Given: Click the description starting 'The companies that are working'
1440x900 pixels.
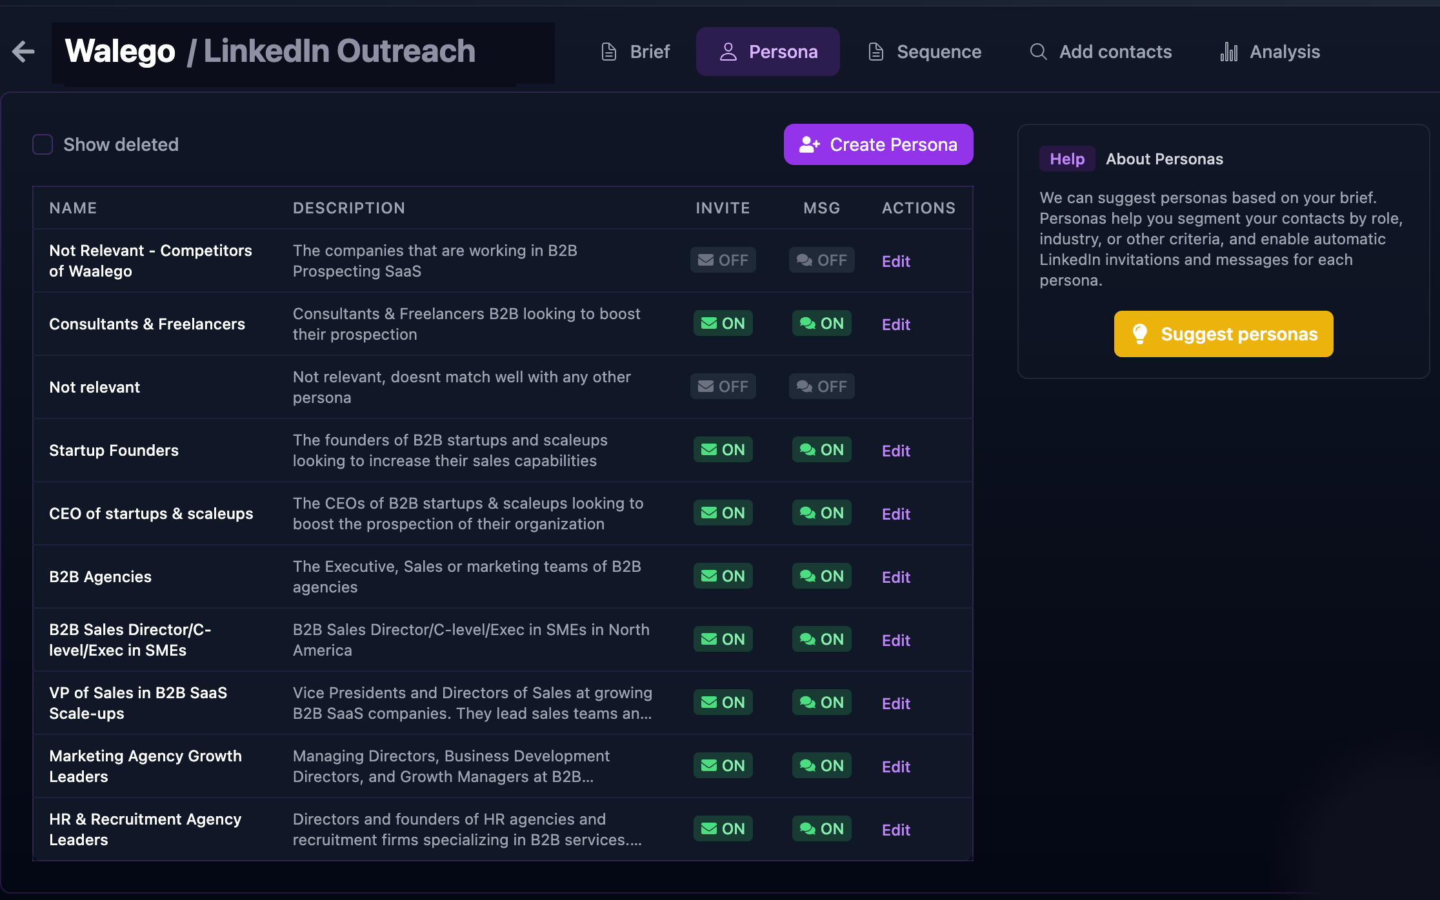Looking at the screenshot, I should coord(435,260).
